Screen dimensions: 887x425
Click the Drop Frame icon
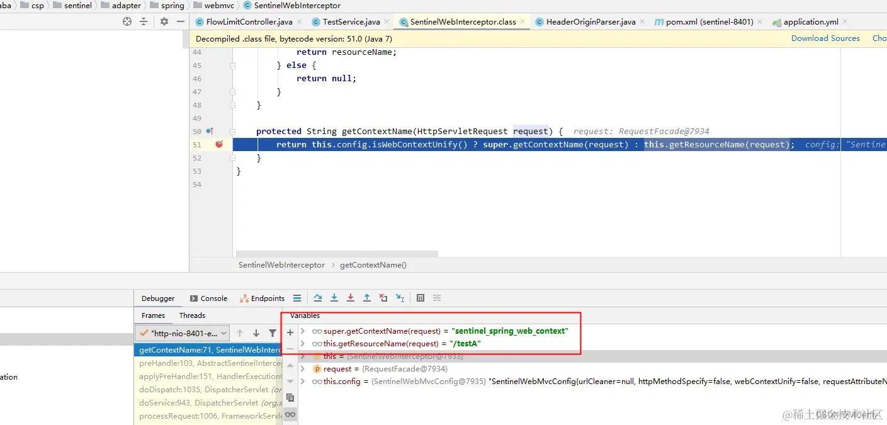point(383,298)
